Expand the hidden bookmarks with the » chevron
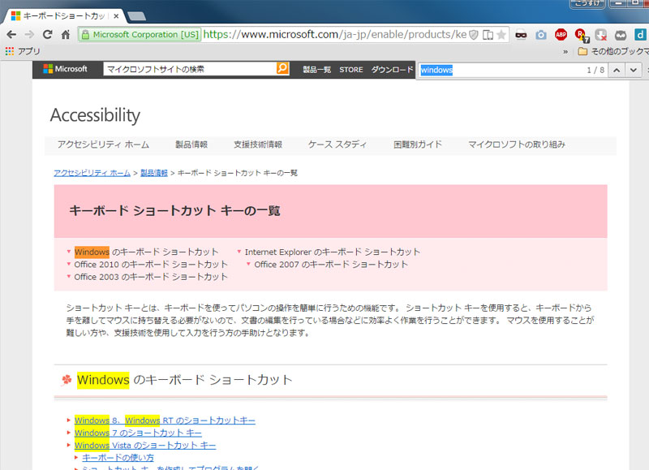Viewport: 649px width, 470px height. 565,52
